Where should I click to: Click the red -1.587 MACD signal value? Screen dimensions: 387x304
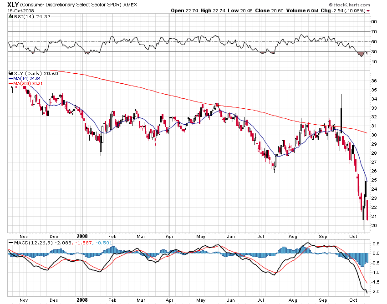tap(83, 243)
